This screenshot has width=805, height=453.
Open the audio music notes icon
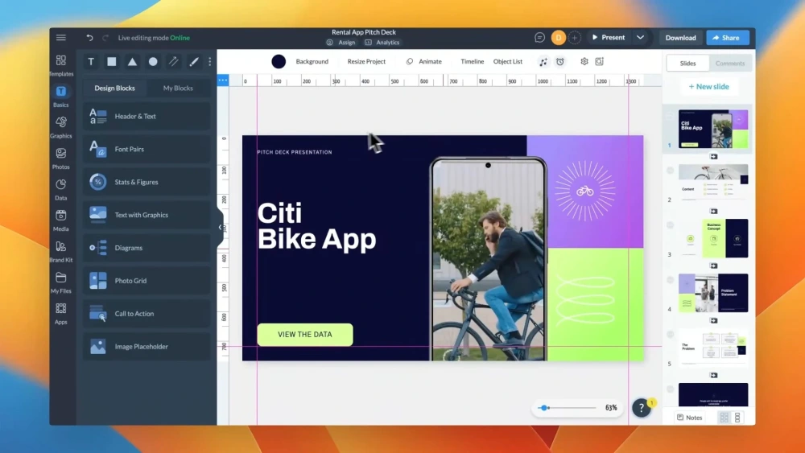pyautogui.click(x=543, y=62)
